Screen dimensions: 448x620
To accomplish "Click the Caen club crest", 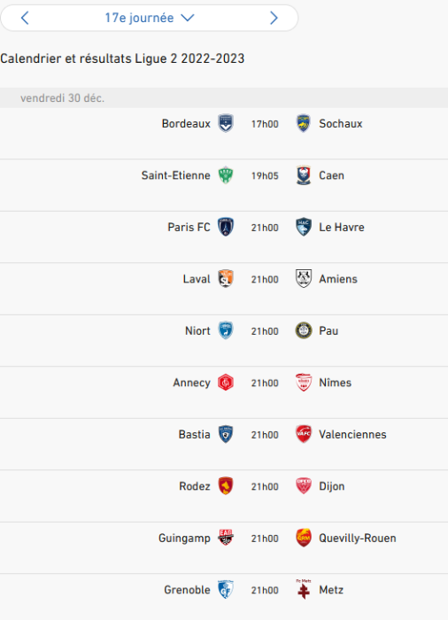I will coord(304,175).
